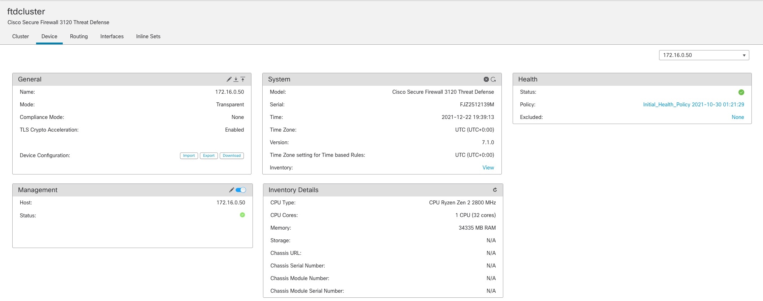
Task: Click the Inventory Details panel heading
Action: pyautogui.click(x=293, y=190)
